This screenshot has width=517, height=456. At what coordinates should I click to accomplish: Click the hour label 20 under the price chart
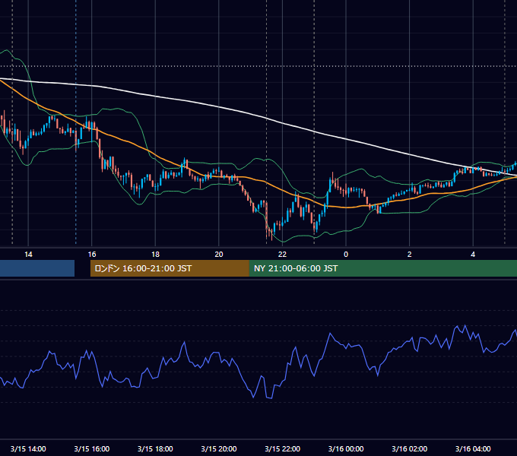point(219,255)
